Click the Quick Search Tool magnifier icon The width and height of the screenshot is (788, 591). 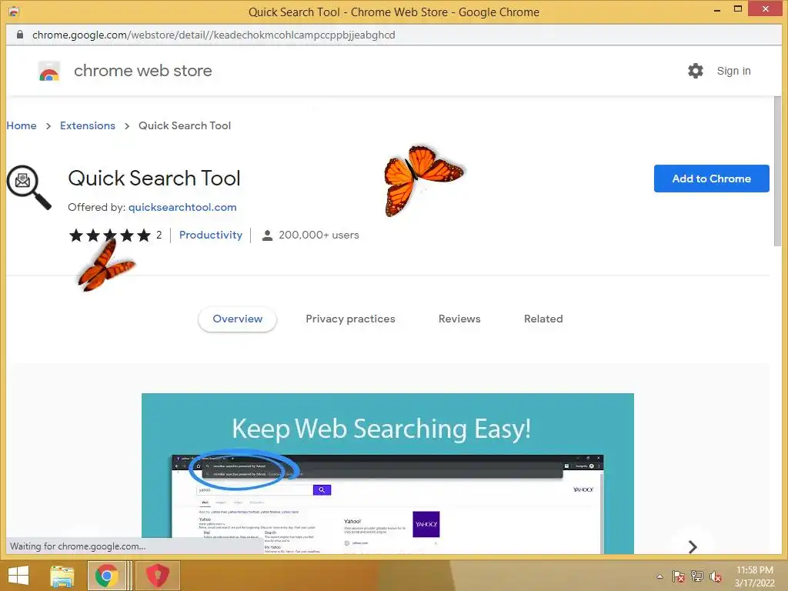tap(28, 187)
